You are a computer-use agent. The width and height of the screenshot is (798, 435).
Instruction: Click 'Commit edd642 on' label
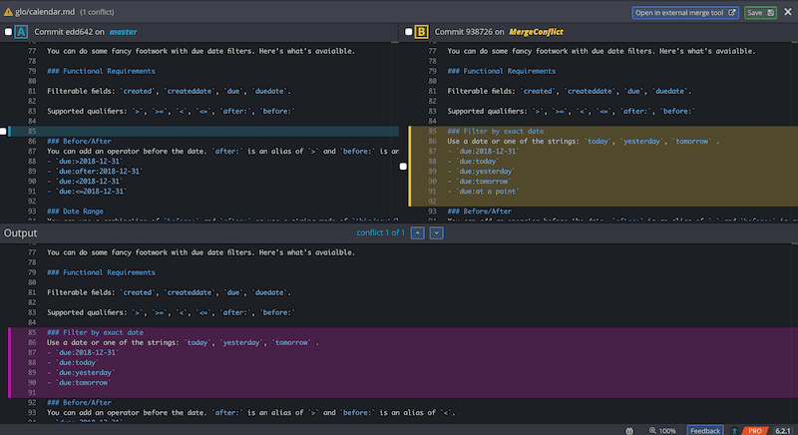(69, 32)
